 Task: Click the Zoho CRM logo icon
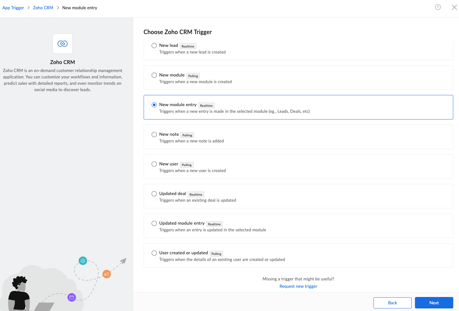(63, 44)
